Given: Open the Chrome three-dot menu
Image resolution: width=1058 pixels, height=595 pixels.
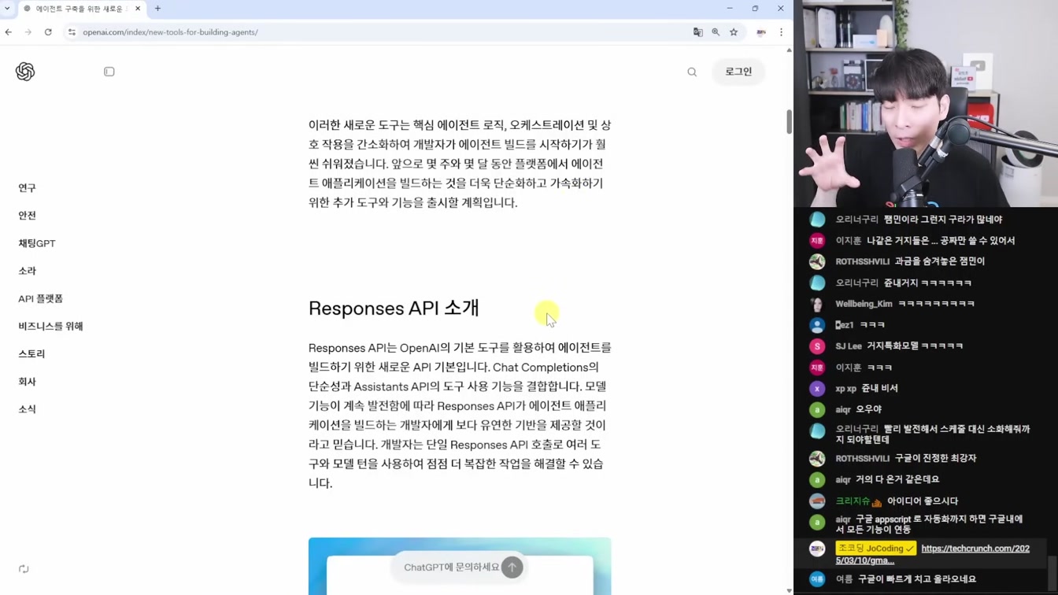Looking at the screenshot, I should [x=781, y=32].
